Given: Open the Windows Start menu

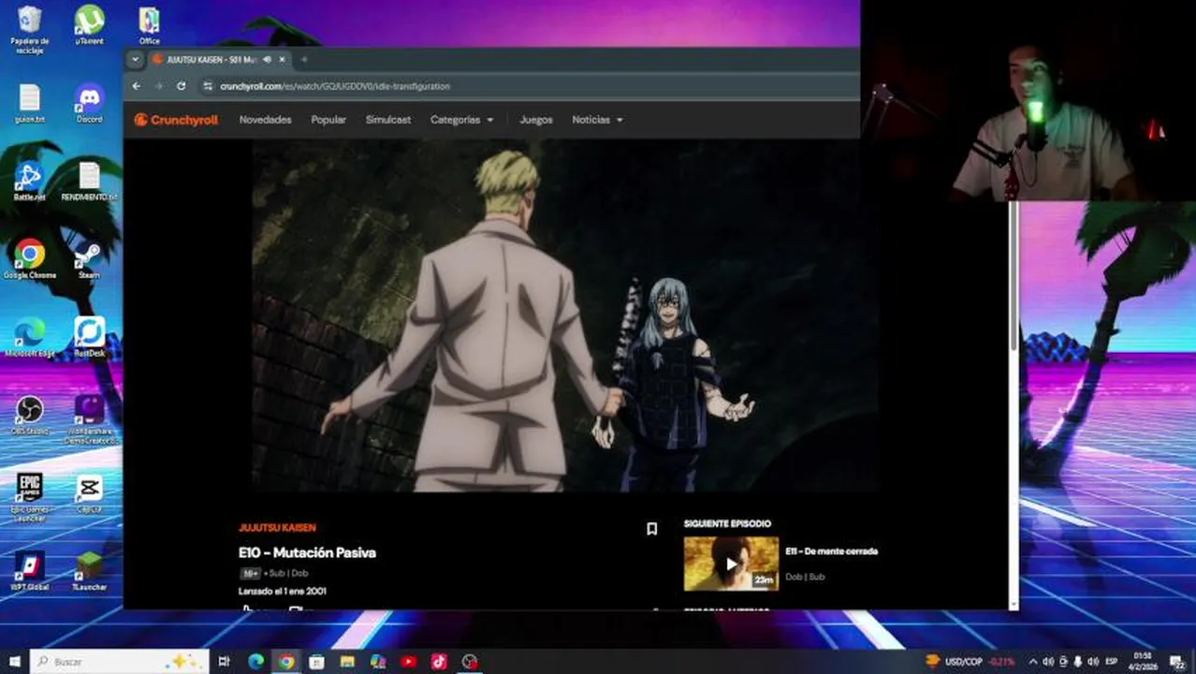Looking at the screenshot, I should point(15,662).
